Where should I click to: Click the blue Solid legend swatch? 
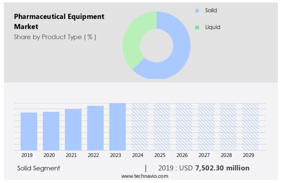coord(197,11)
